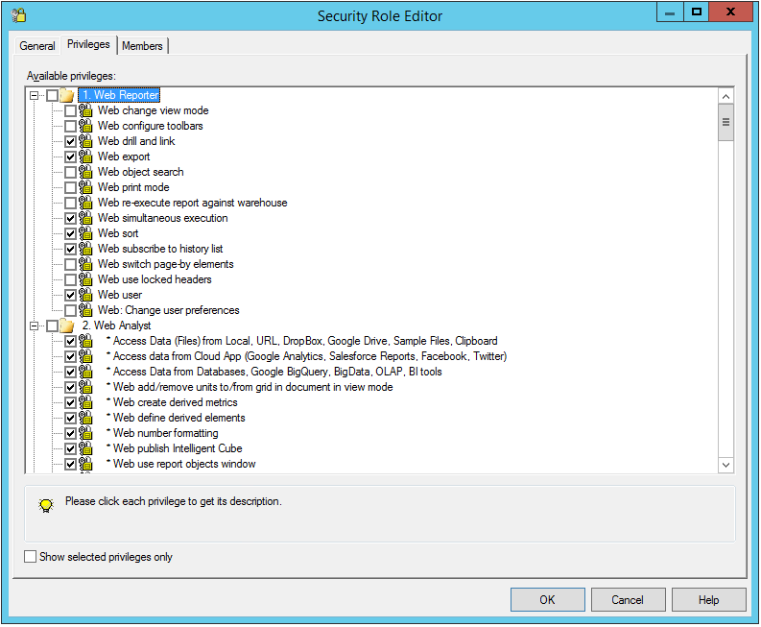
Task: Collapse the 1. Web Reporter tree node
Action: point(34,95)
